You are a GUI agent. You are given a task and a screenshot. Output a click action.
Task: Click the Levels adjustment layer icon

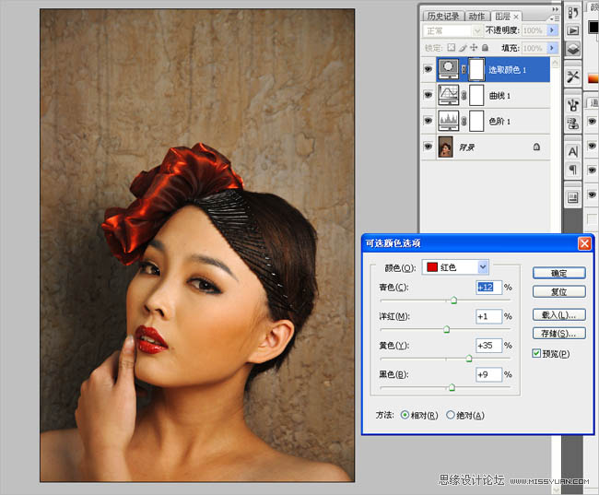(x=449, y=120)
